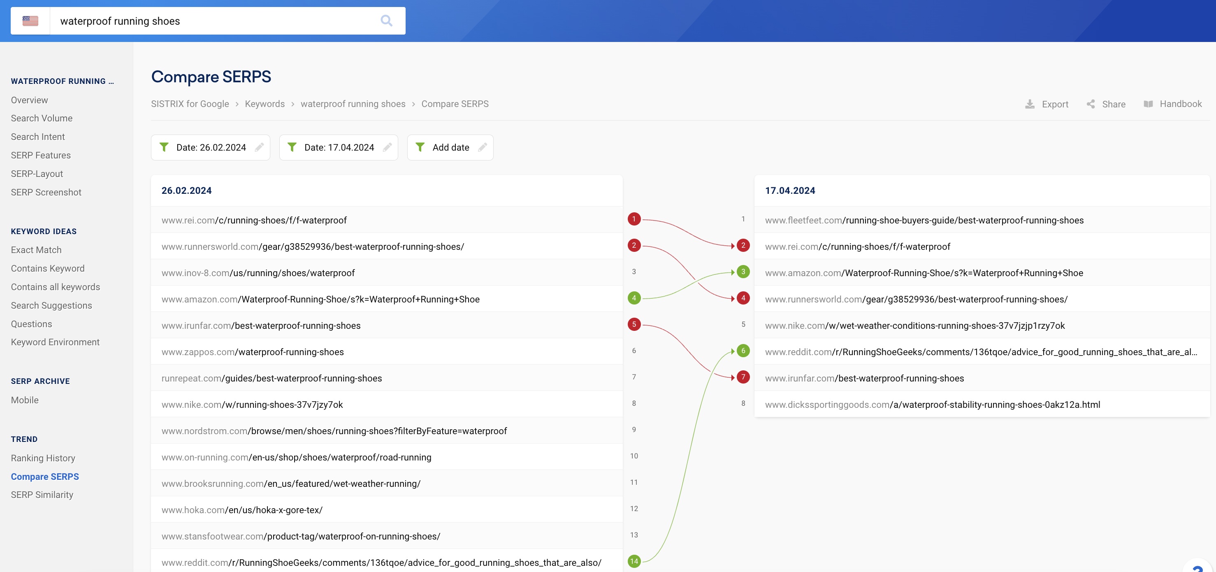1216x572 pixels.
Task: Open runrepeat.com guides URL
Action: [x=272, y=378]
